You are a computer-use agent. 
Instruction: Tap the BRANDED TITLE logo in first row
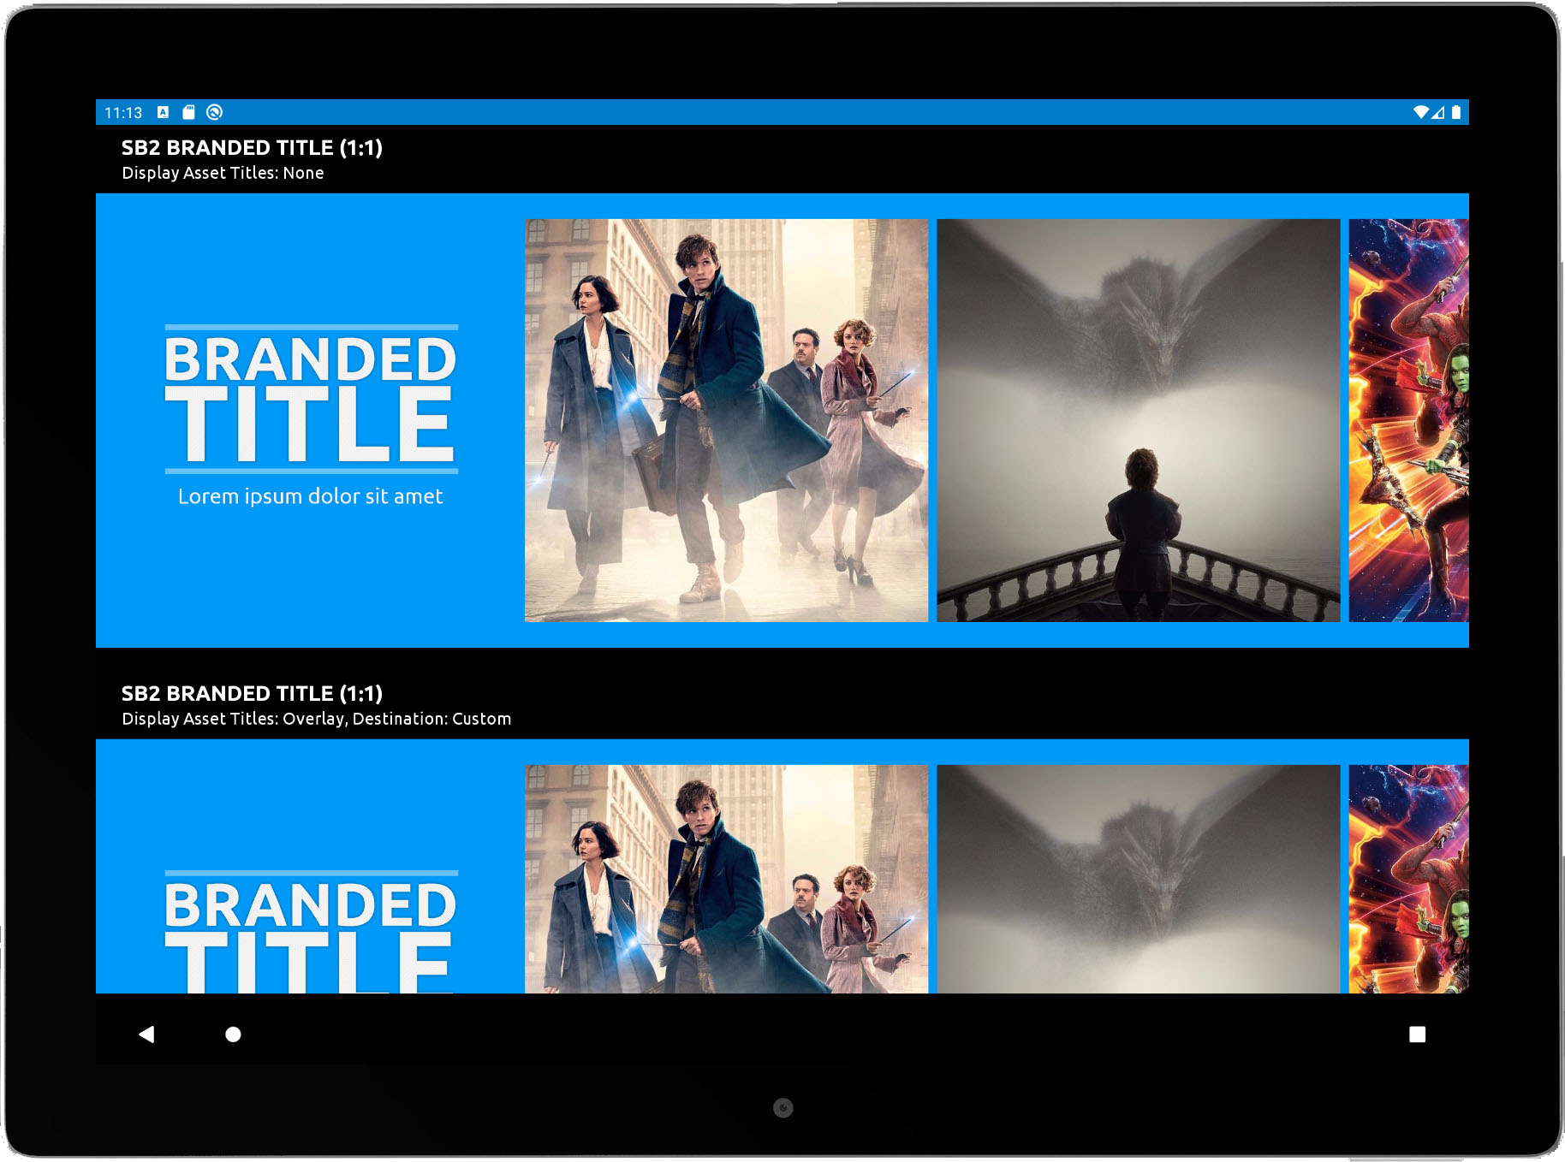312,399
